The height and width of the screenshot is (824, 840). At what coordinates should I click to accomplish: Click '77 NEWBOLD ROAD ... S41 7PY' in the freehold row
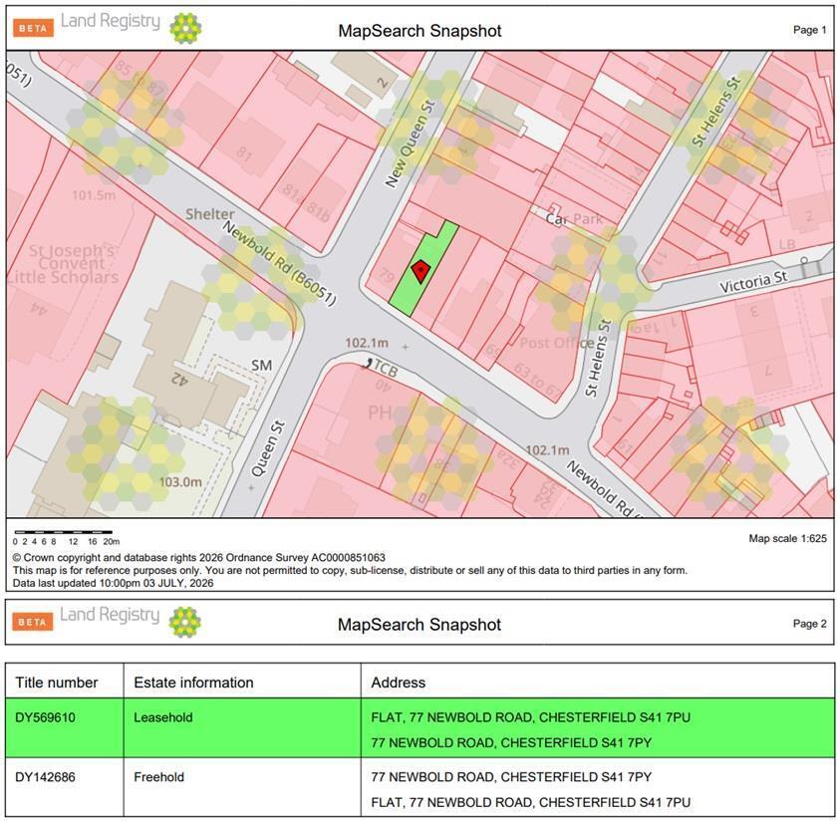(x=511, y=777)
